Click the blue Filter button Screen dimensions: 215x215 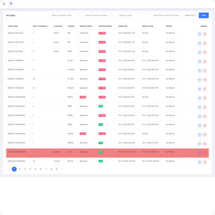(204, 15)
